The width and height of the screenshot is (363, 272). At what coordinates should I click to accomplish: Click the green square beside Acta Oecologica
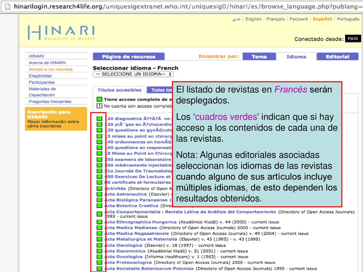coord(99,245)
